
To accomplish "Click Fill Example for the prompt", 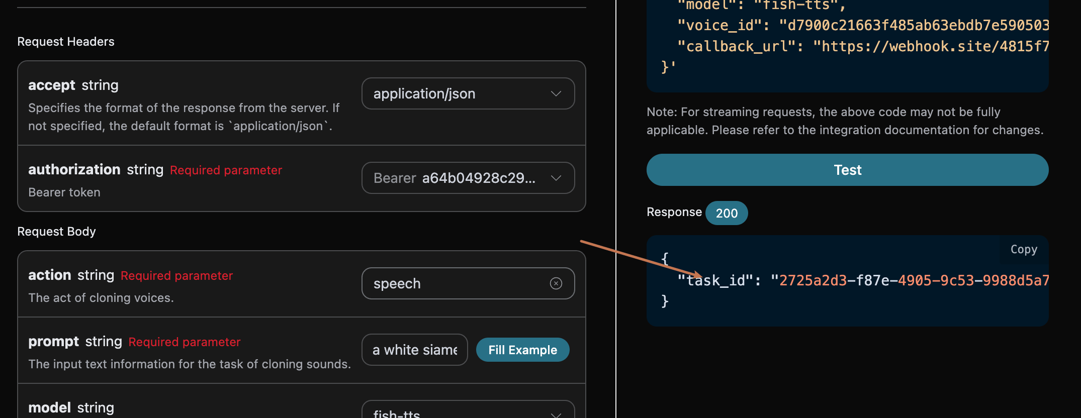I will (x=522, y=350).
